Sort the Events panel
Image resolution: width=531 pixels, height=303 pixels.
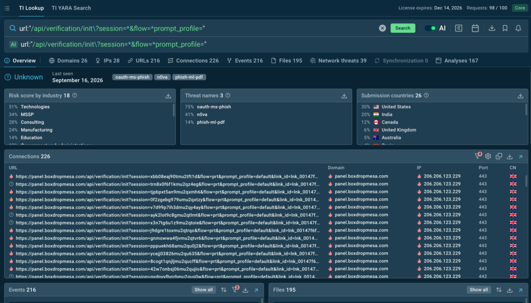(223, 290)
